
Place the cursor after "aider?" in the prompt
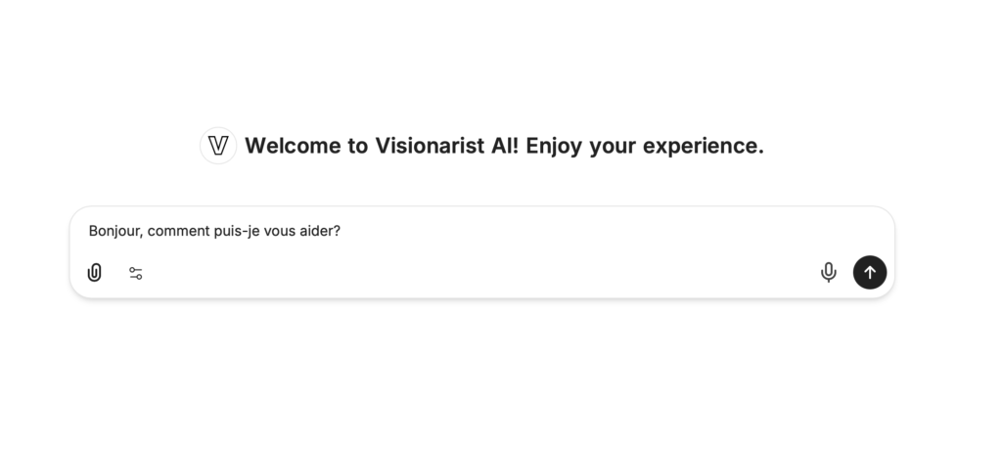coord(342,232)
